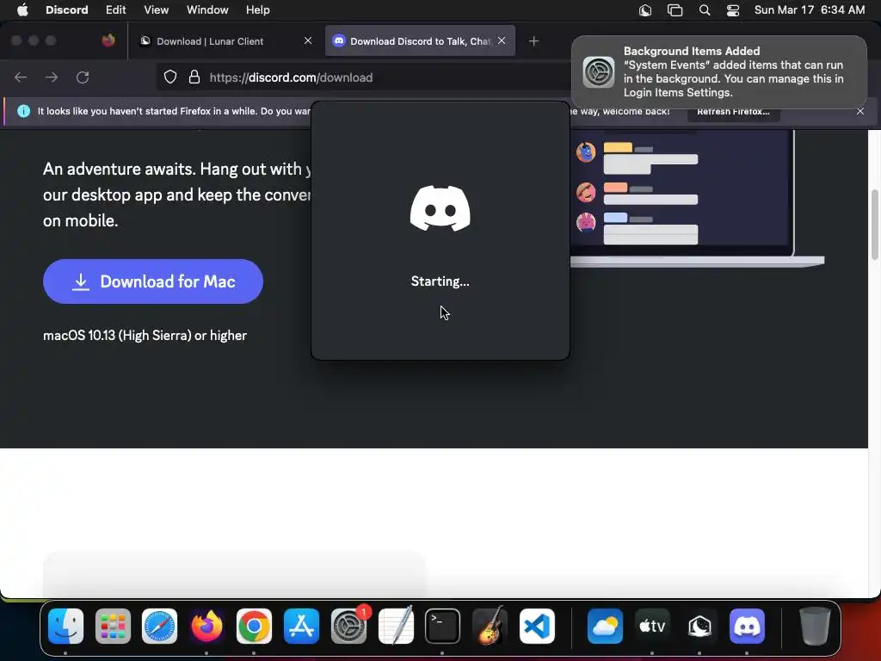The image size is (881, 661).
Task: Open Control Center in menu bar
Action: pyautogui.click(x=733, y=10)
